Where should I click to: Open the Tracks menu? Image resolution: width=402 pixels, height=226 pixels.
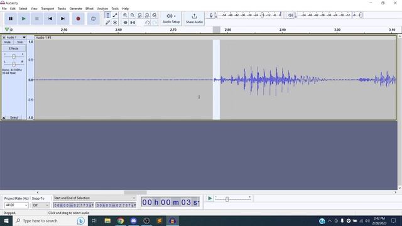[62, 9]
